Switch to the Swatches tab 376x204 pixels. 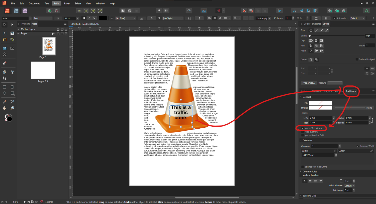pos(316,24)
